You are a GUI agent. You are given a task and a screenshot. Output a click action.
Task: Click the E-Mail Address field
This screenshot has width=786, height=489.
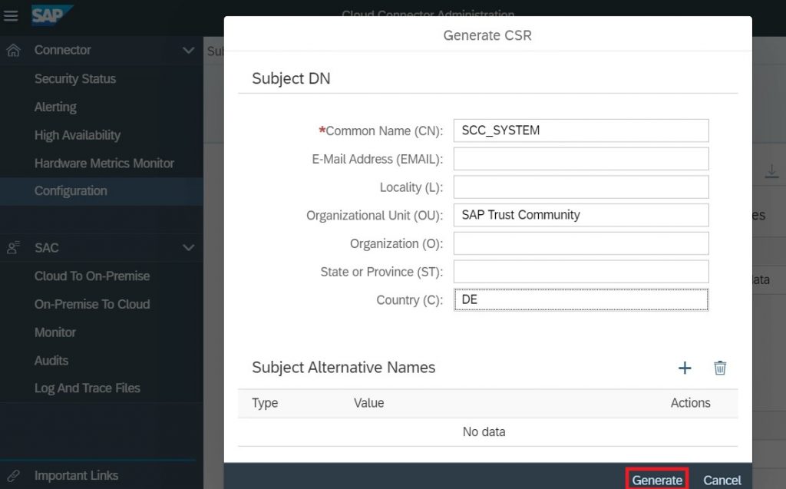point(581,158)
